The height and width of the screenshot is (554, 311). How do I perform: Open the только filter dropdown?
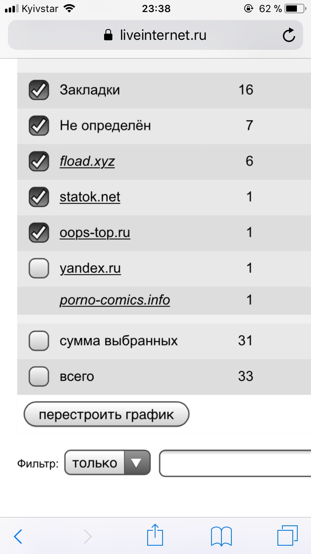[x=107, y=463]
